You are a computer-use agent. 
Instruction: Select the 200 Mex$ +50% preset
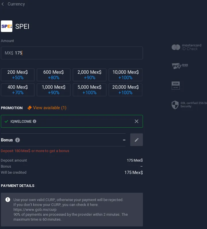point(18,75)
